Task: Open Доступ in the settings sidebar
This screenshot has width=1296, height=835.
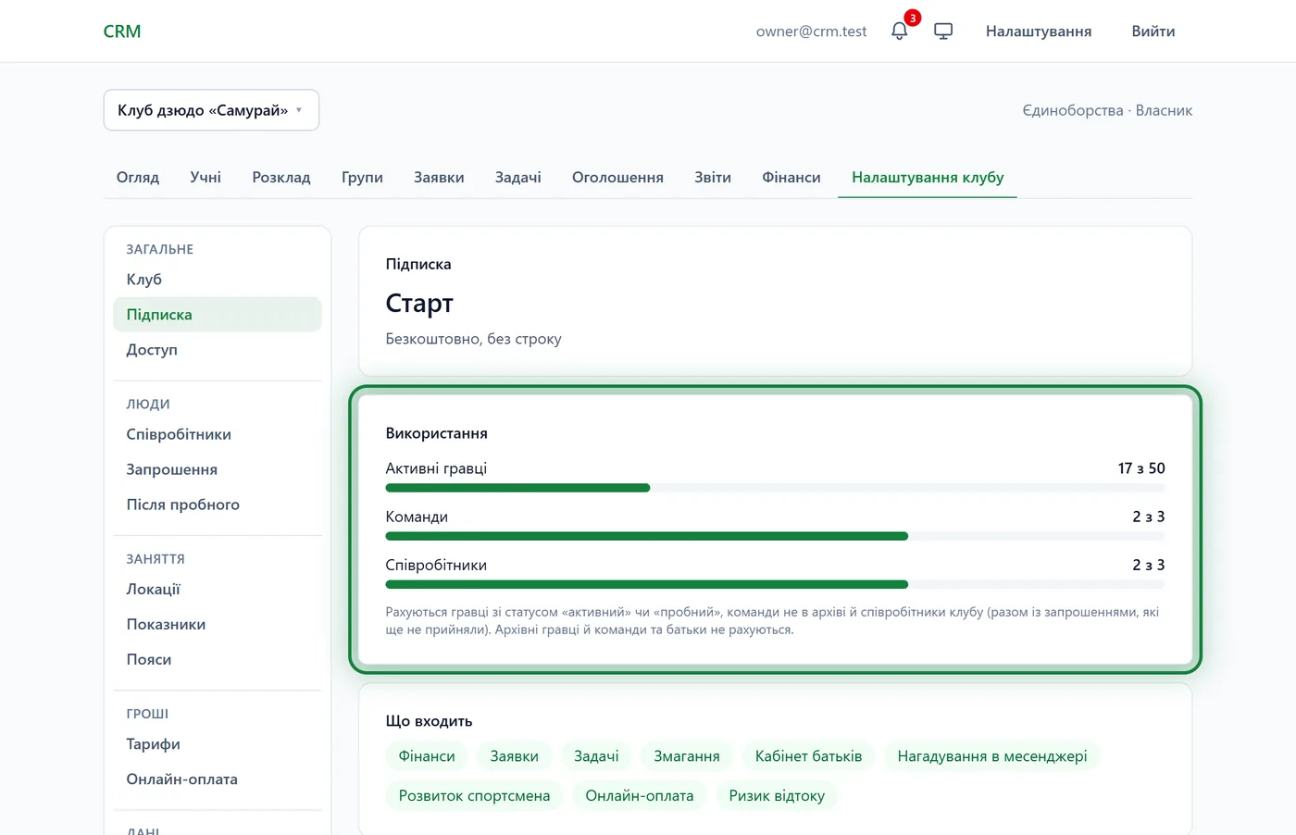Action: [218, 350]
